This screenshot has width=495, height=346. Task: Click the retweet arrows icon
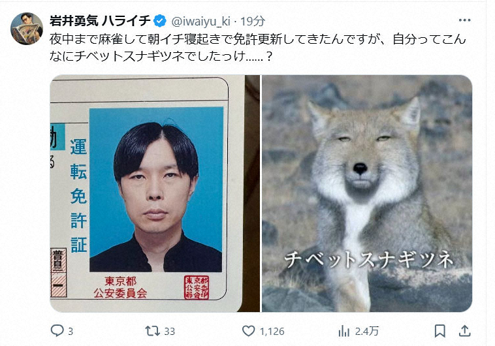pos(152,331)
